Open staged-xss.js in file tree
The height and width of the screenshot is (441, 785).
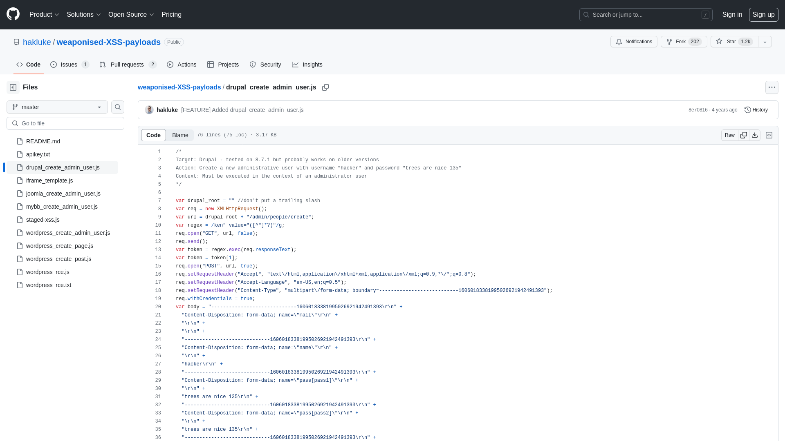tap(62, 220)
